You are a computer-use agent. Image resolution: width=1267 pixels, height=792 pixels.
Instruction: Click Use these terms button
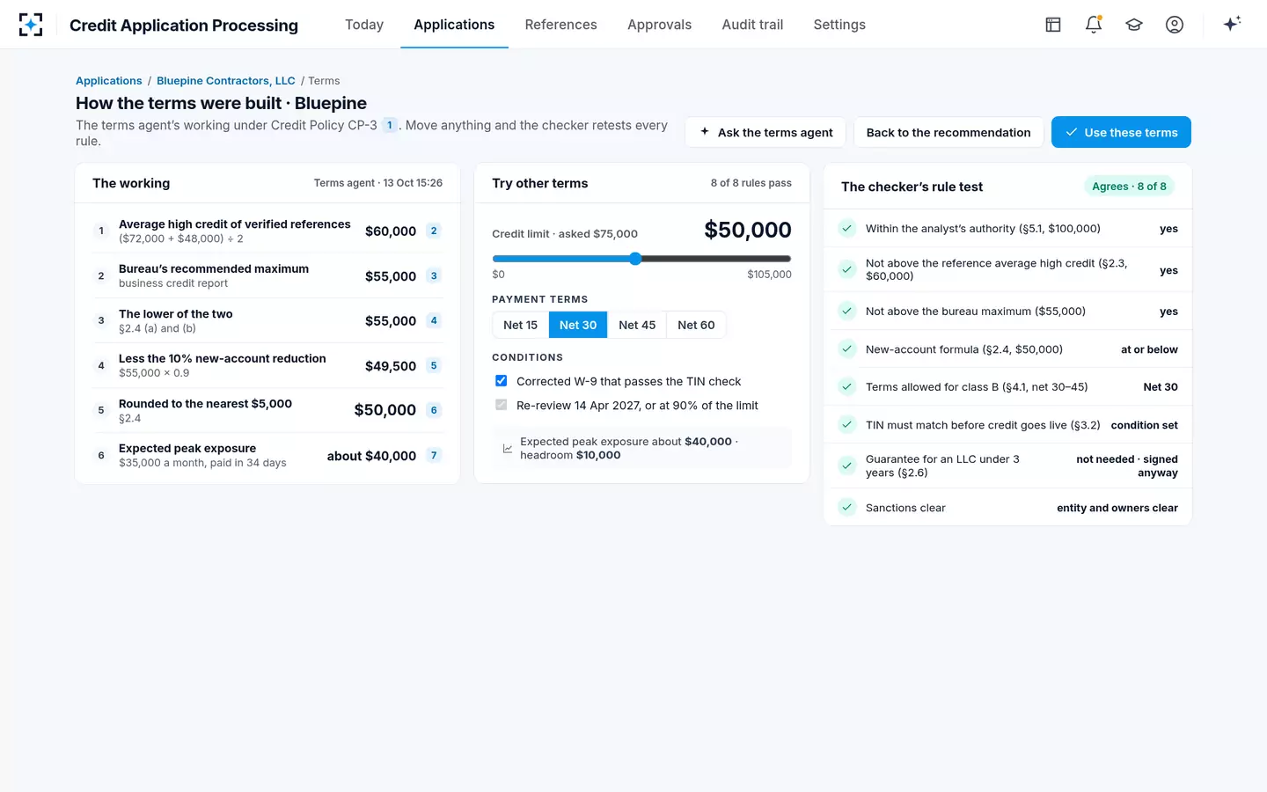pyautogui.click(x=1121, y=132)
